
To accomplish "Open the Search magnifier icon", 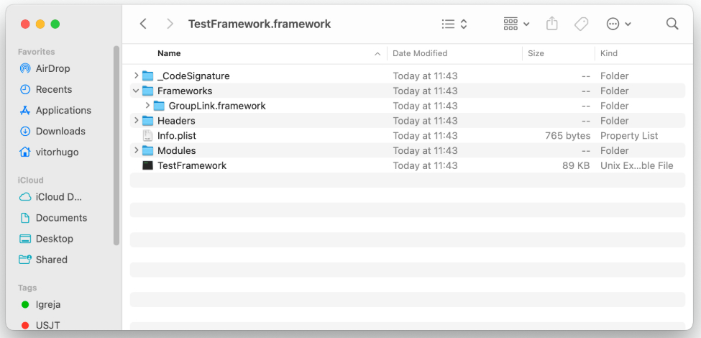I will click(672, 24).
